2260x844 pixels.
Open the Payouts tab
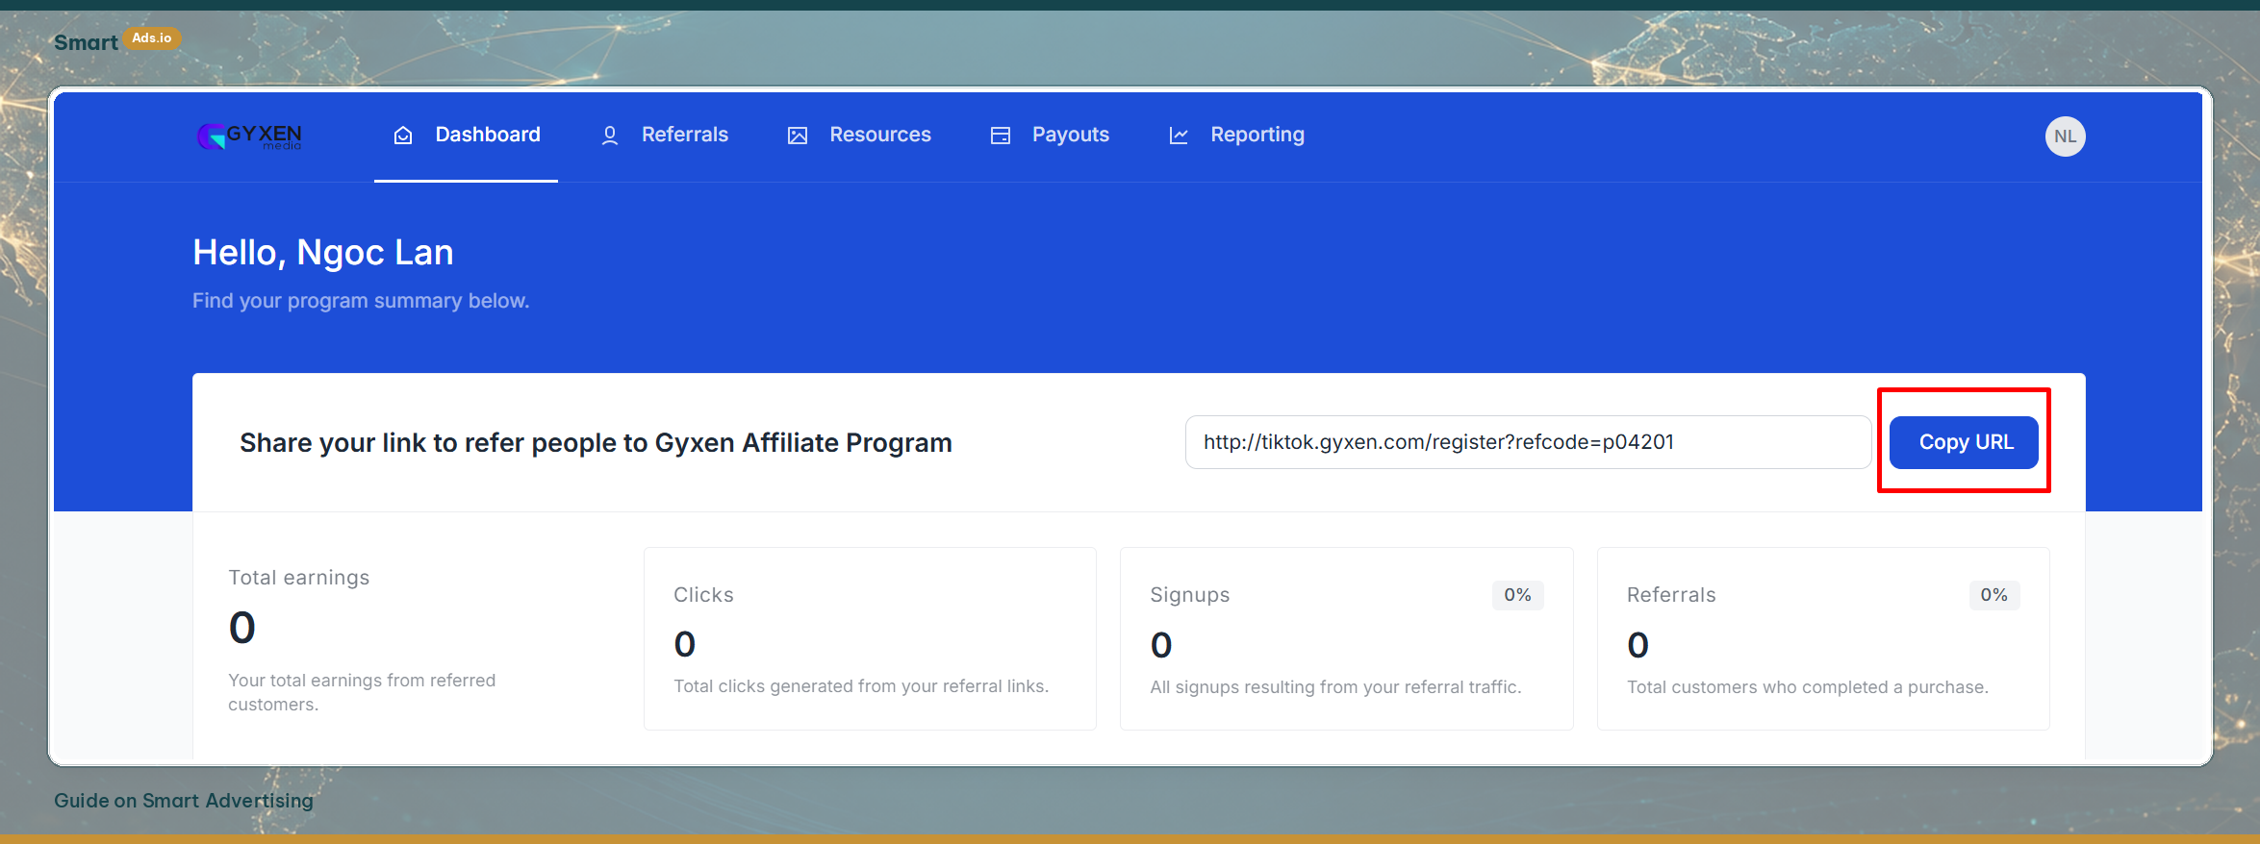(1050, 135)
